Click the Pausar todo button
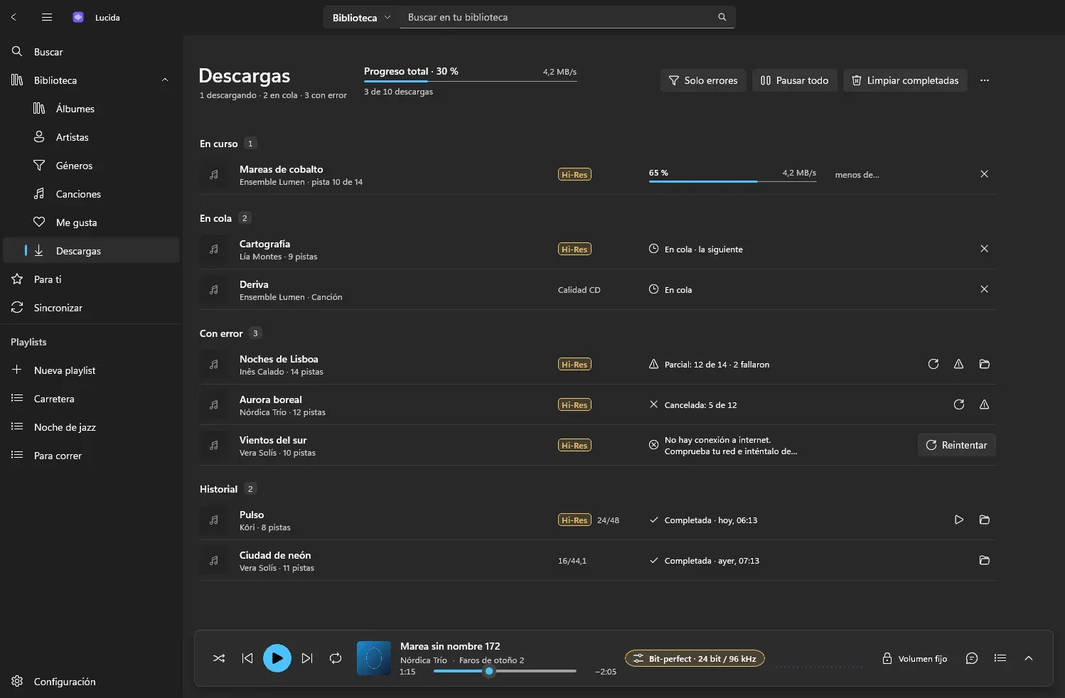Image resolution: width=1065 pixels, height=698 pixels. tap(794, 80)
